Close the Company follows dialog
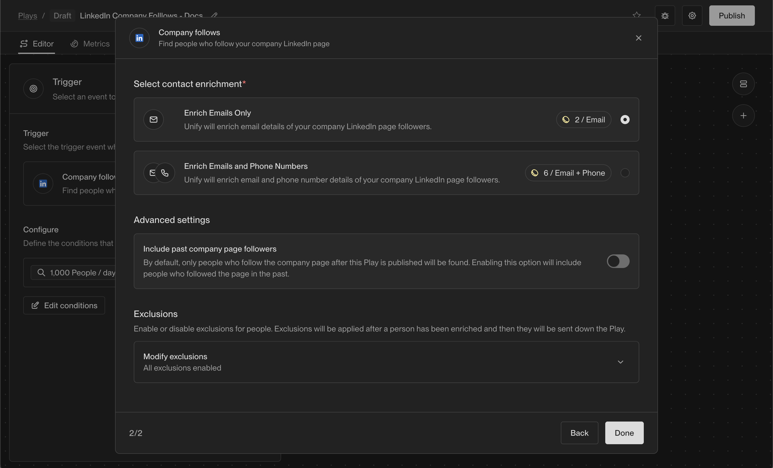Screen dimensions: 773x468 tap(638, 38)
